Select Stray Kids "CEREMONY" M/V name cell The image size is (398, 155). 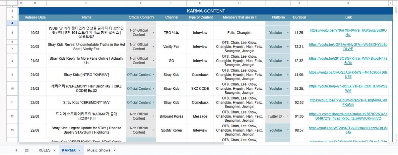point(87,103)
